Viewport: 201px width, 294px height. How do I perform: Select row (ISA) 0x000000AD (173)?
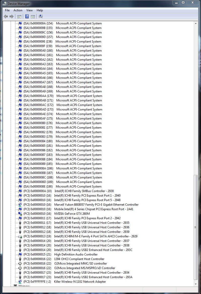[x=63, y=109]
